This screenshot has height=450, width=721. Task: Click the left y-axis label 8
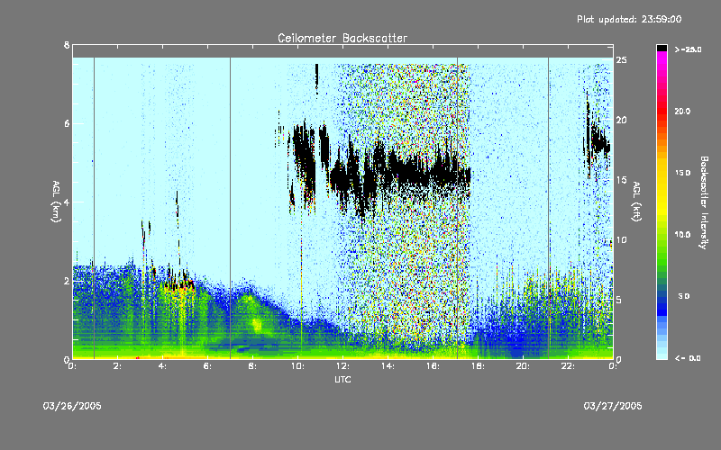pyautogui.click(x=67, y=45)
